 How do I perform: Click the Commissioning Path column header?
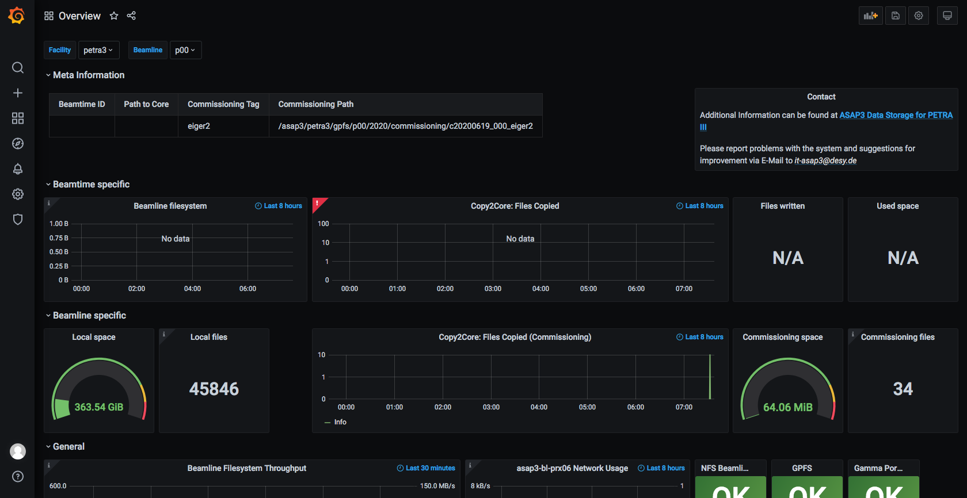point(316,104)
